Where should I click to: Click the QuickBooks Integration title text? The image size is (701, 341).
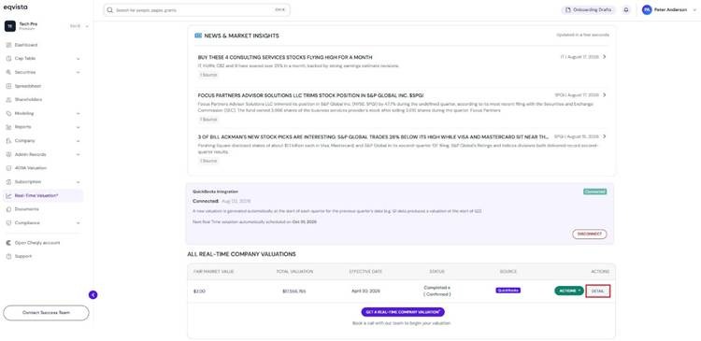coord(215,192)
